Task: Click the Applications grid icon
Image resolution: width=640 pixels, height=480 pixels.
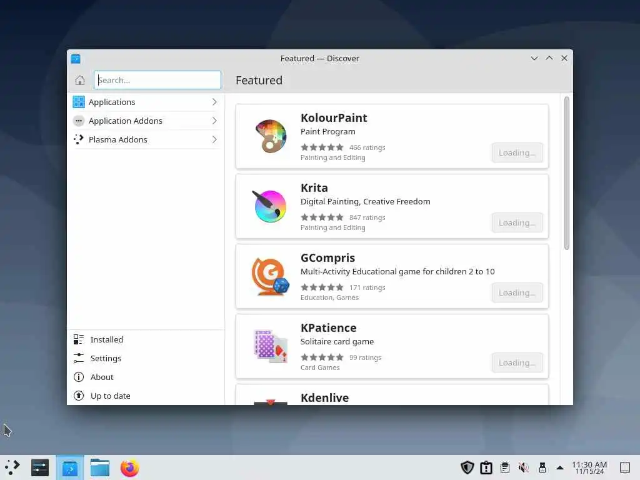Action: coord(78,102)
